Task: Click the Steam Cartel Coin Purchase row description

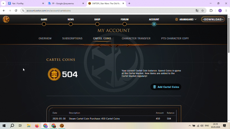Action: pos(94,119)
